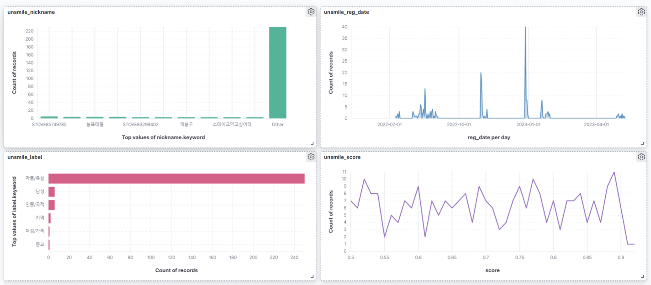
Task: Click the resize corner icon of unsmile_label panel
Action: tap(313, 277)
